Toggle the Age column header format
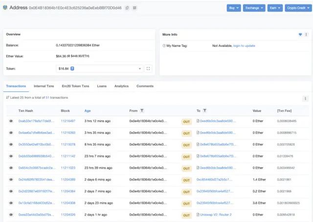 (x=88, y=111)
